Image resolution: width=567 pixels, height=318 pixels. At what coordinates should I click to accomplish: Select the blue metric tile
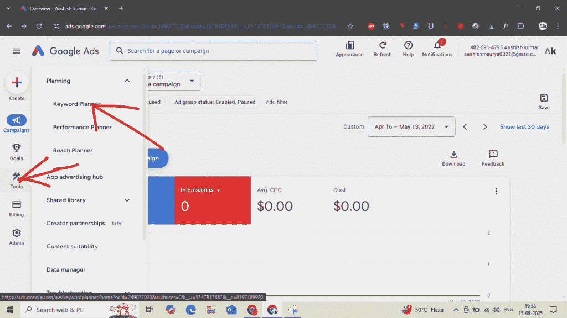pos(161,200)
